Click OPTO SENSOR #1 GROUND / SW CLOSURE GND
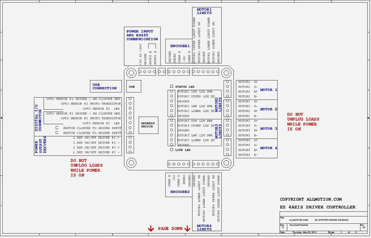 tap(83, 99)
